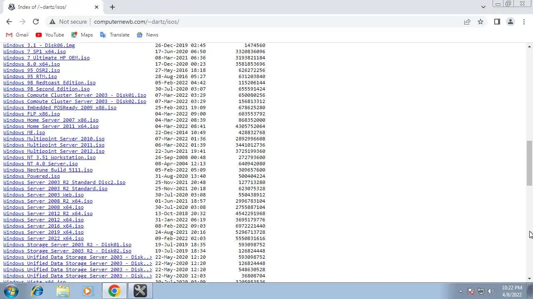Click the date 13-Oct-2018 20:32

click(180, 213)
